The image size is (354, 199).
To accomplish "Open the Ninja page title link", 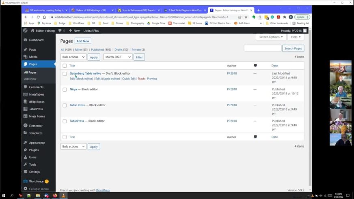I will pyautogui.click(x=73, y=89).
